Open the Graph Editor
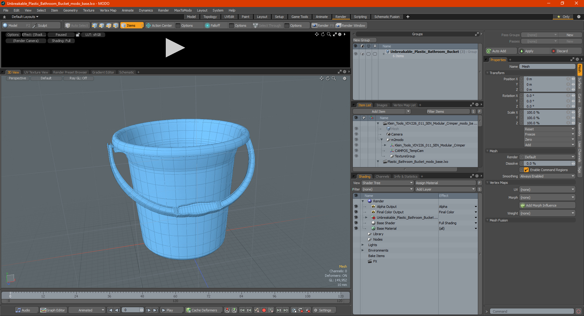 click(x=53, y=310)
